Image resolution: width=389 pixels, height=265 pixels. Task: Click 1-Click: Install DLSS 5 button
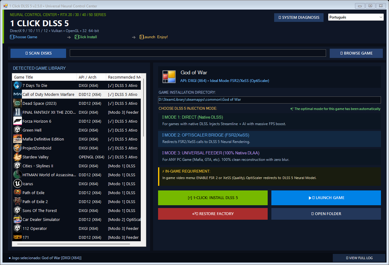pos(213,198)
